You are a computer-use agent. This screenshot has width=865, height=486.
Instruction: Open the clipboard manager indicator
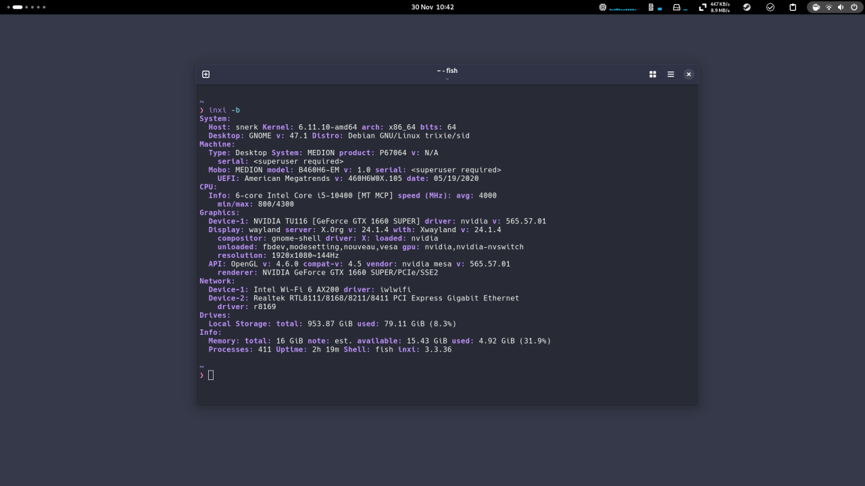pyautogui.click(x=793, y=7)
